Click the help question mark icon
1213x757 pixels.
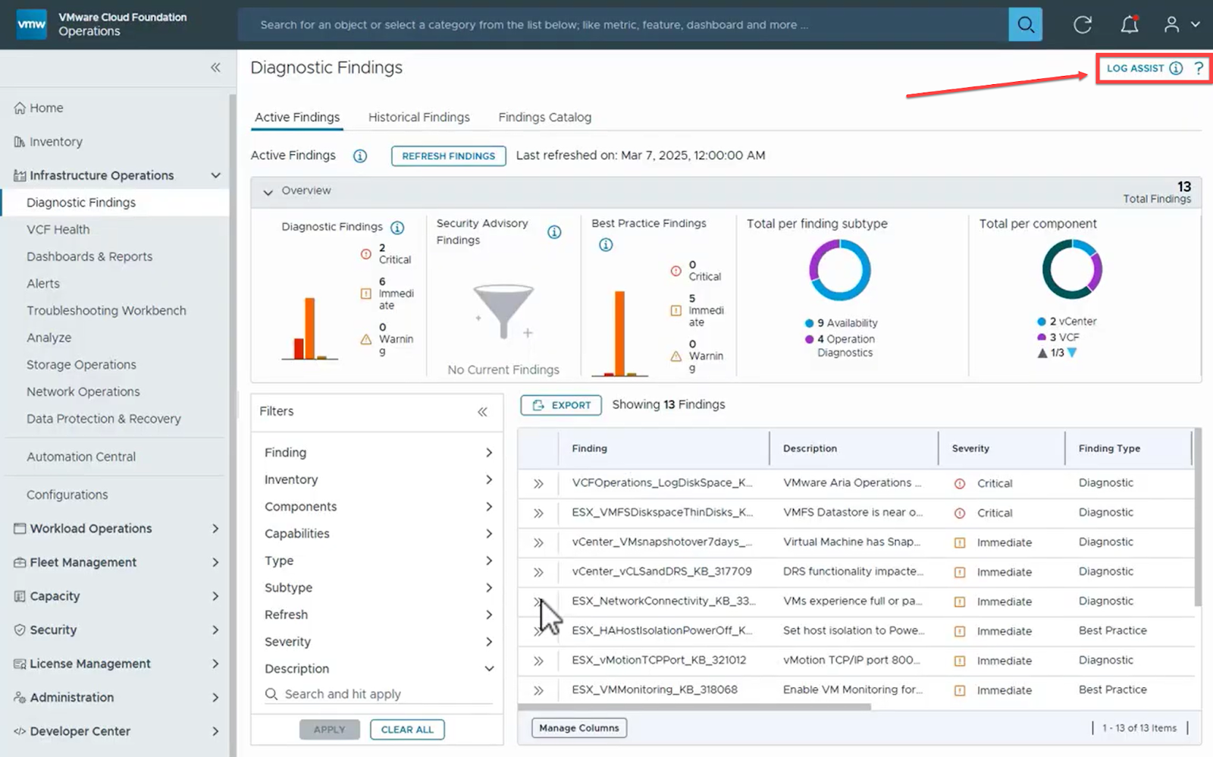tap(1199, 68)
